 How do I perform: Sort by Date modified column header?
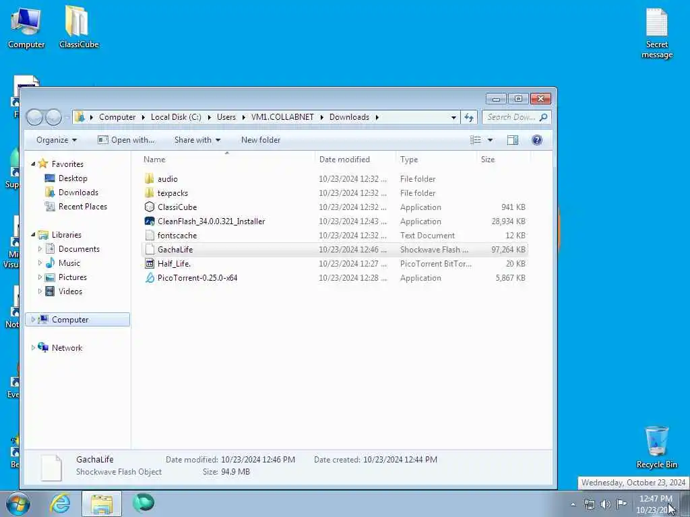click(355, 160)
